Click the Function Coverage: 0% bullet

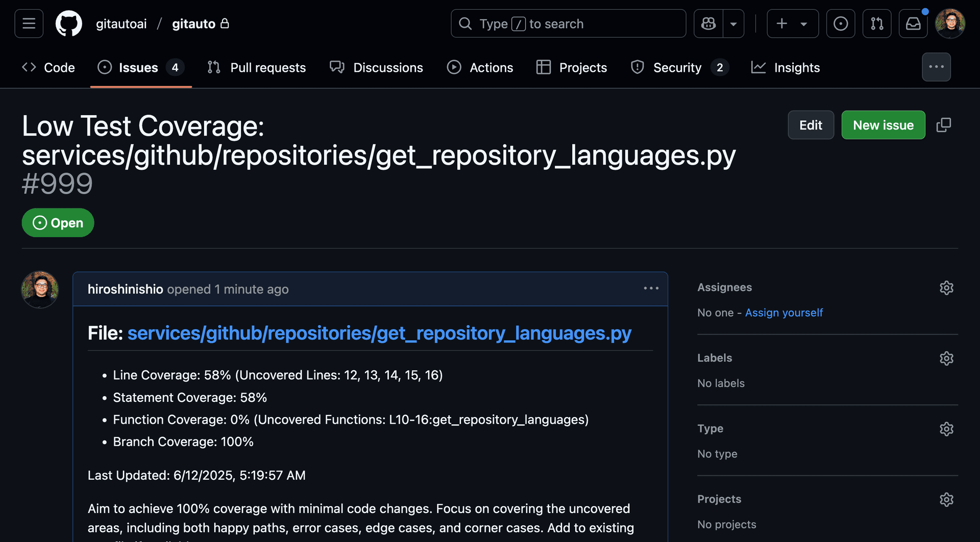351,420
